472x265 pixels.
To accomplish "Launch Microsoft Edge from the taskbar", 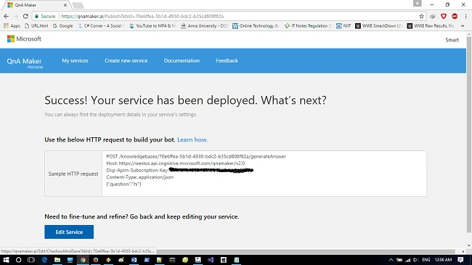I will coord(44,260).
